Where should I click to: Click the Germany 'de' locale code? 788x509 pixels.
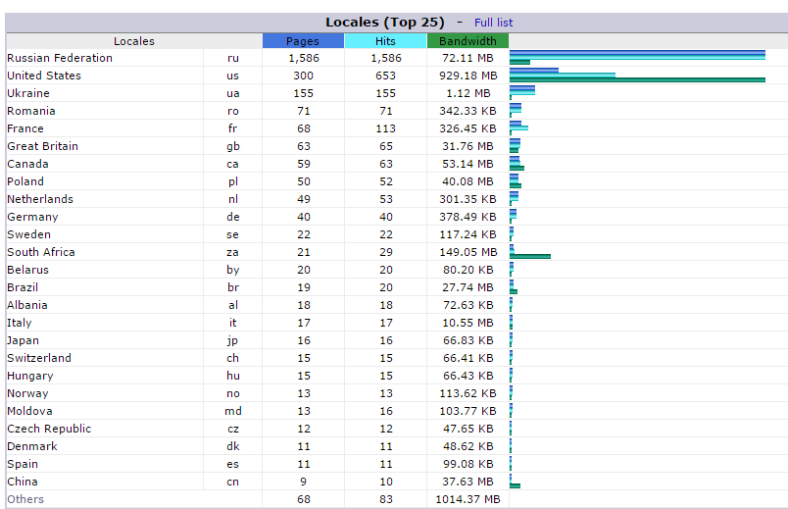coord(233,217)
